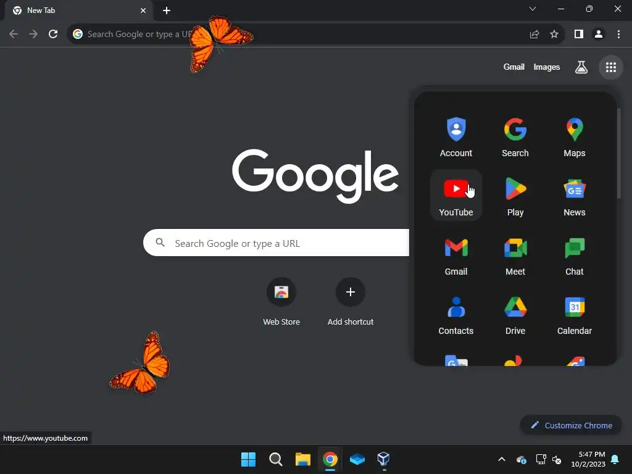Open Contacts from the apps panel
The width and height of the screenshot is (632, 474).
456,314
